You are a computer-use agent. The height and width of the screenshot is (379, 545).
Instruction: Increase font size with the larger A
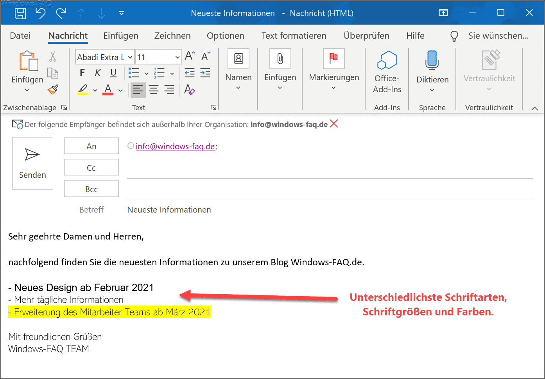190,56
